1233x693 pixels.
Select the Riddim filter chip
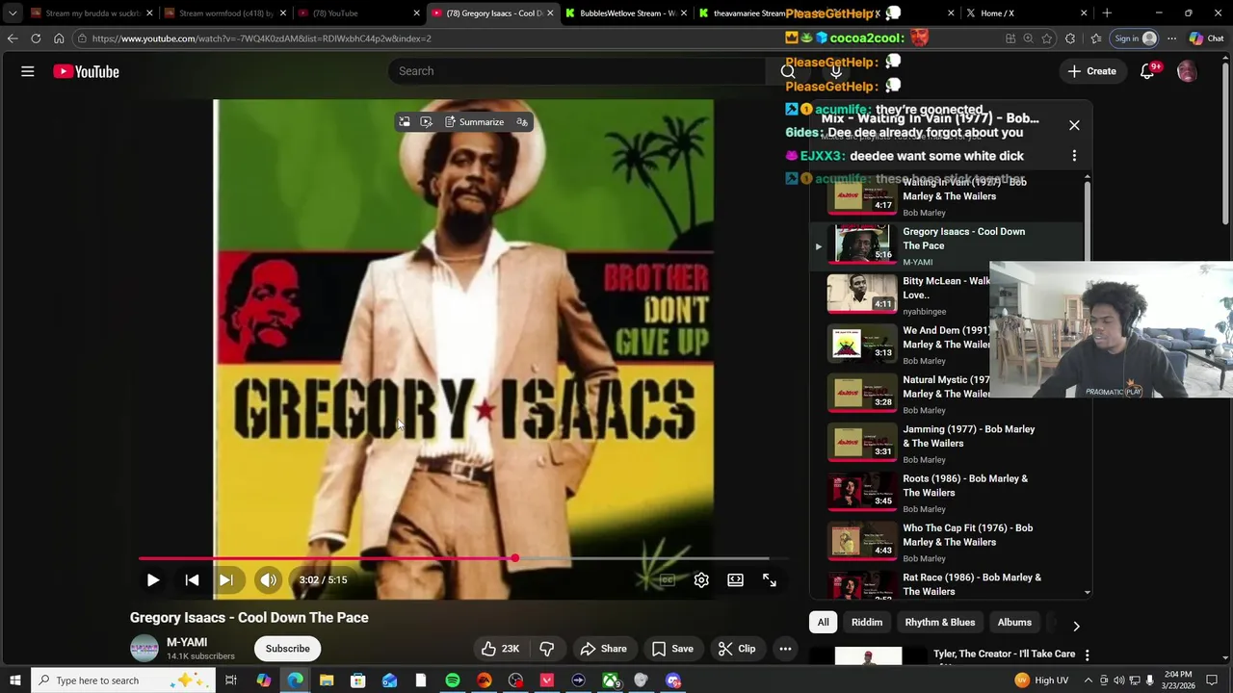867,622
